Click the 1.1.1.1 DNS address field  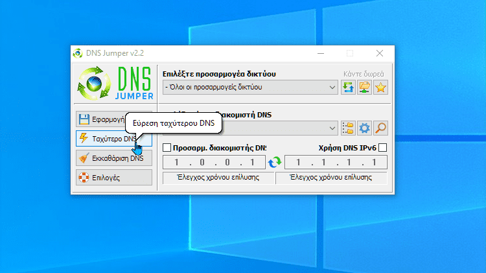click(x=336, y=162)
